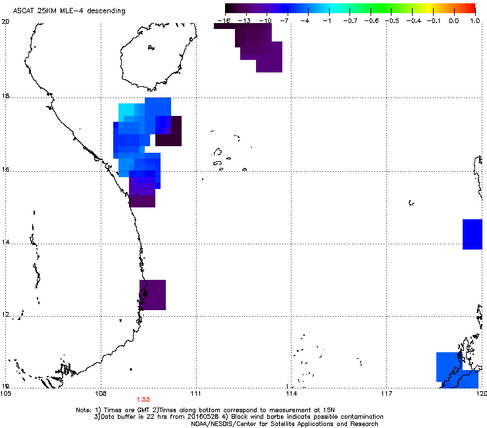Click the '-0.6' color scale label
Screen dimensions: 487x428
pyautogui.click(x=371, y=21)
